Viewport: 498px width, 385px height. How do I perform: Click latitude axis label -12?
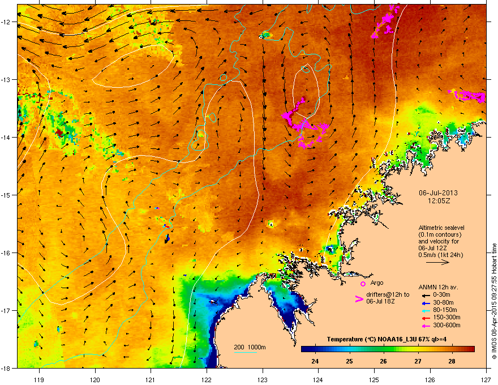pyautogui.click(x=6, y=22)
